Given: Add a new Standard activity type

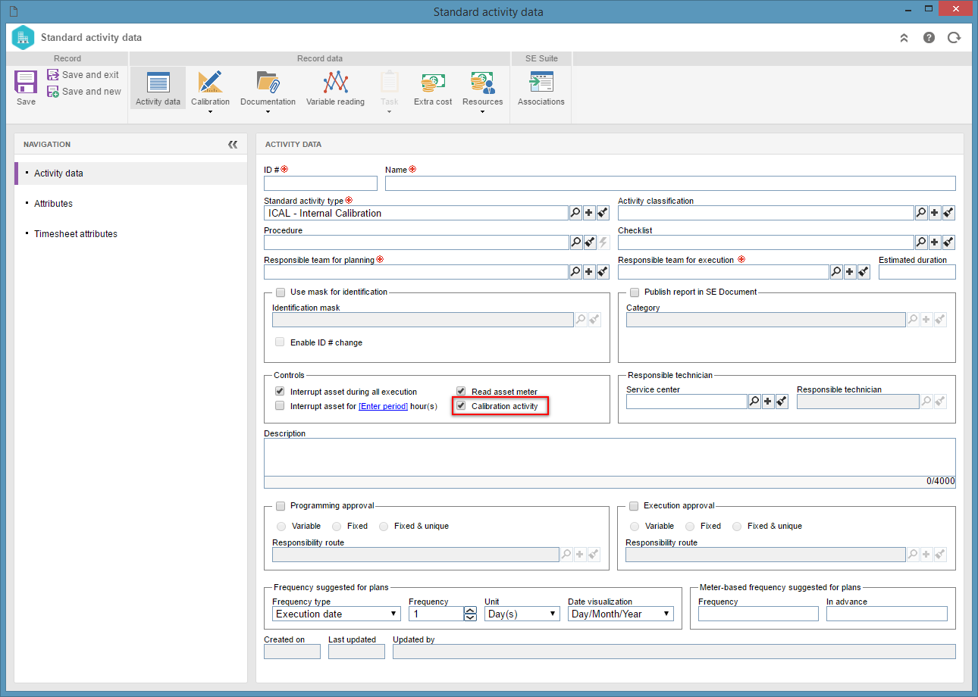Looking at the screenshot, I should pyautogui.click(x=589, y=213).
